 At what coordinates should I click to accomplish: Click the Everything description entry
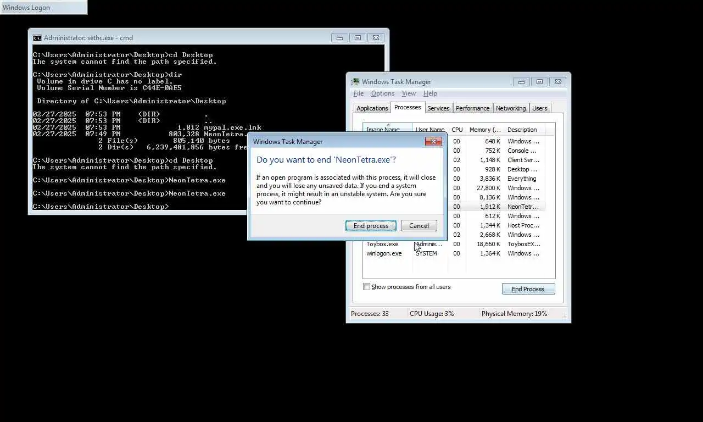coord(522,179)
